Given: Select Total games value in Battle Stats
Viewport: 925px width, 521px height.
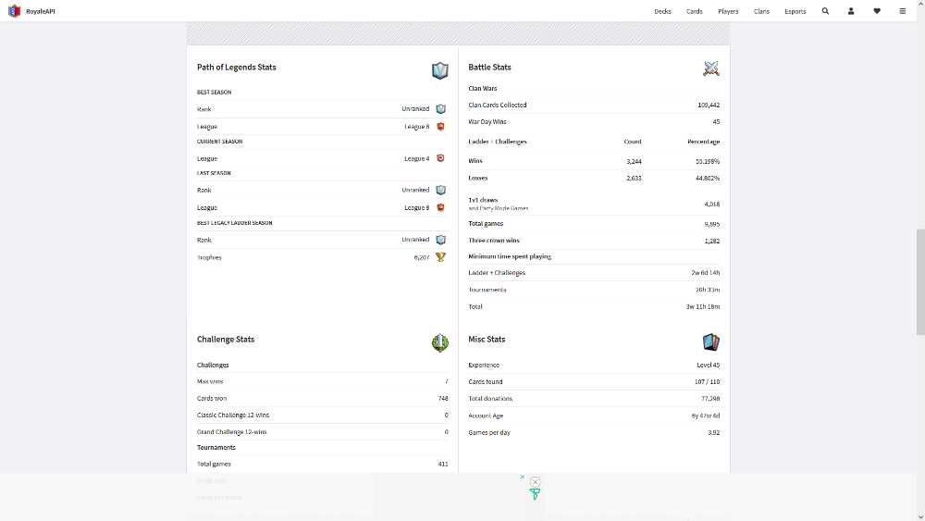Looking at the screenshot, I should (712, 224).
